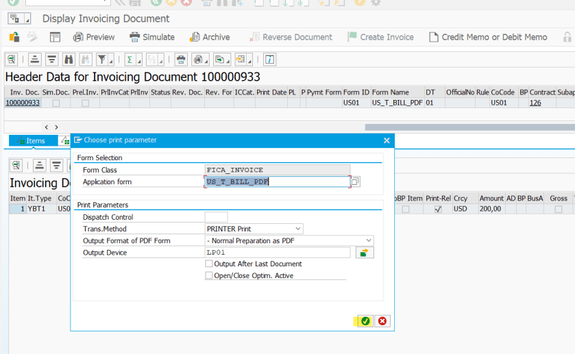Click into the Dispatch Control field
This screenshot has height=354, width=575.
216,217
